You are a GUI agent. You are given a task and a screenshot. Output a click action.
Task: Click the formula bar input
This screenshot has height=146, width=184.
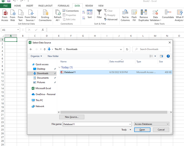point(115,30)
